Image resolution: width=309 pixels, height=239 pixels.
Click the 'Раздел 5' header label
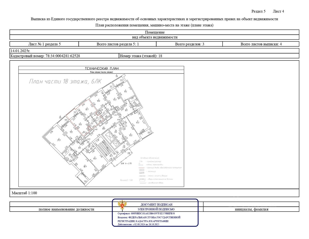[x=258, y=11]
